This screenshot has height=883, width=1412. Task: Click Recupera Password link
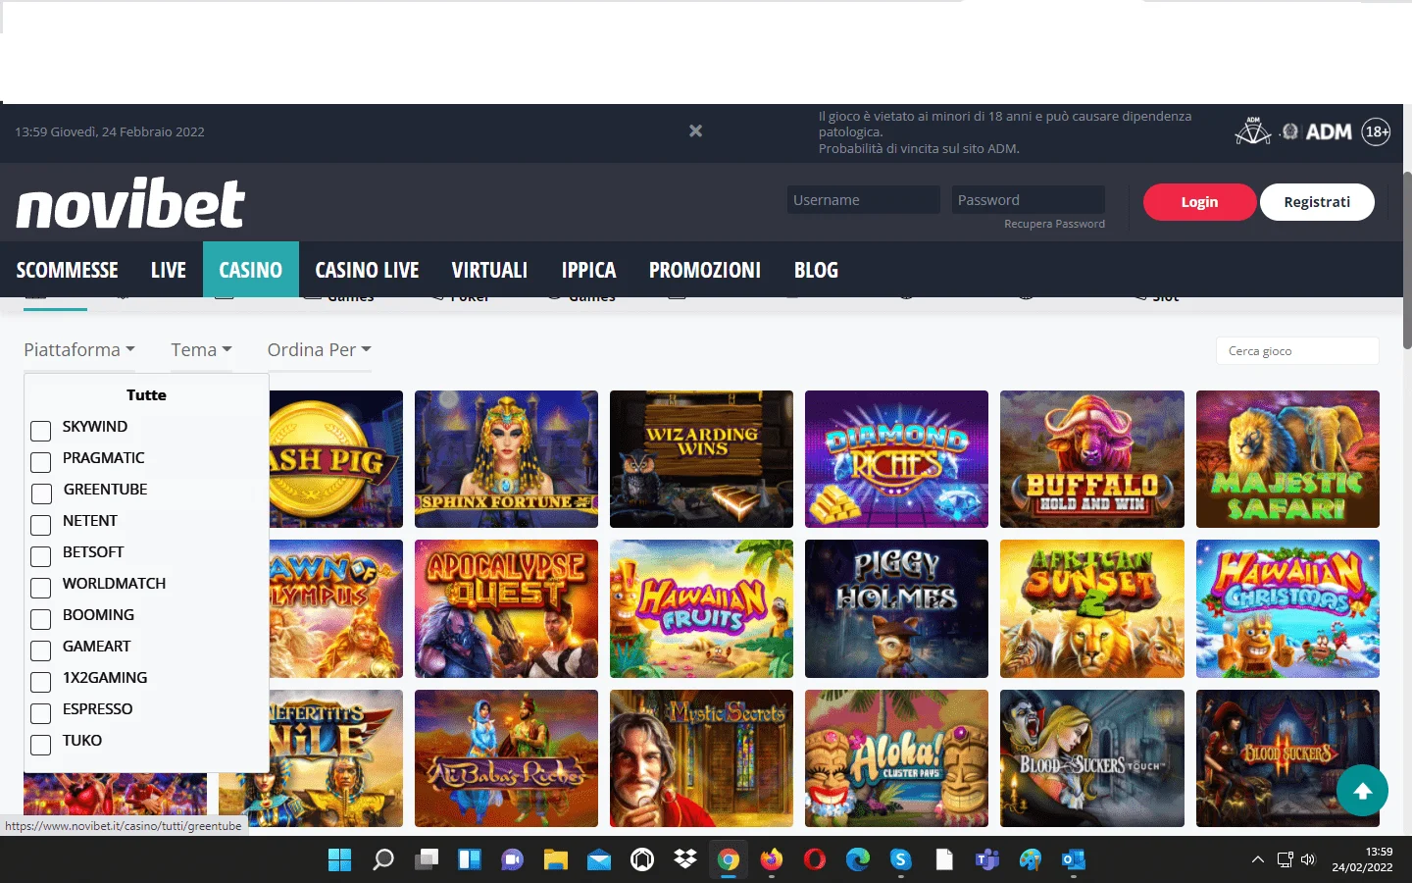point(1054,224)
